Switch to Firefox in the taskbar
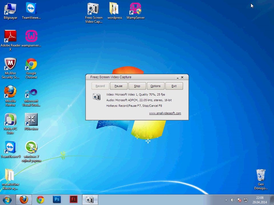Screen dimensions: 274x205 click(24, 200)
